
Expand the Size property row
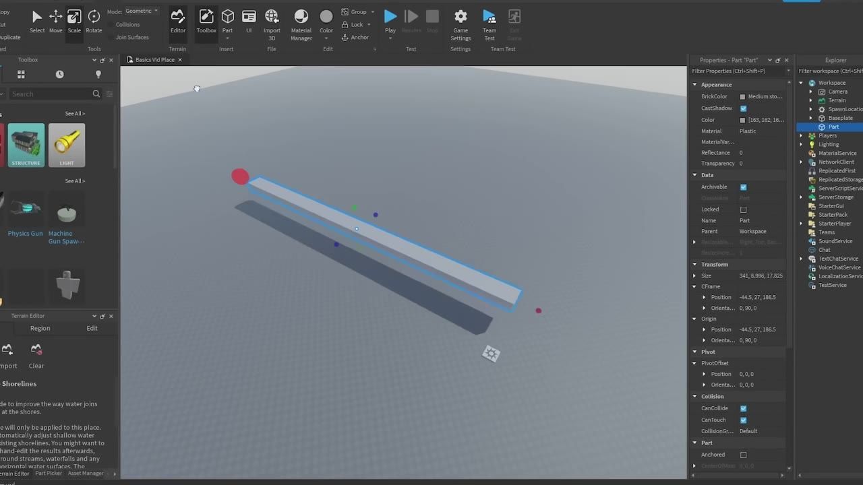695,276
